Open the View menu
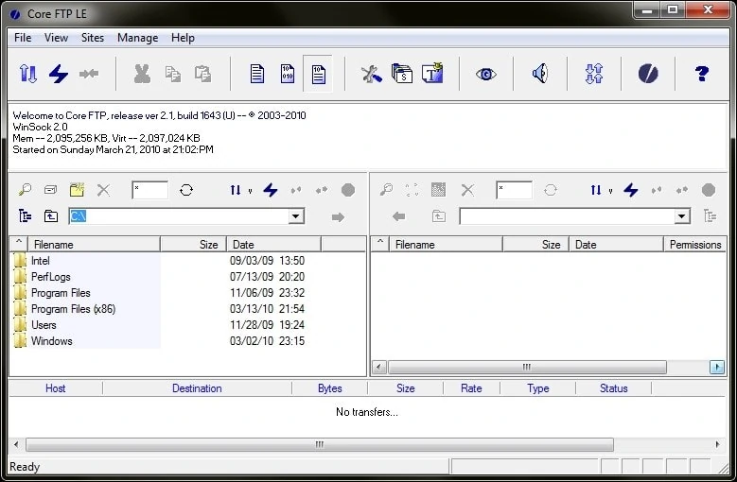The image size is (737, 482). (x=56, y=38)
